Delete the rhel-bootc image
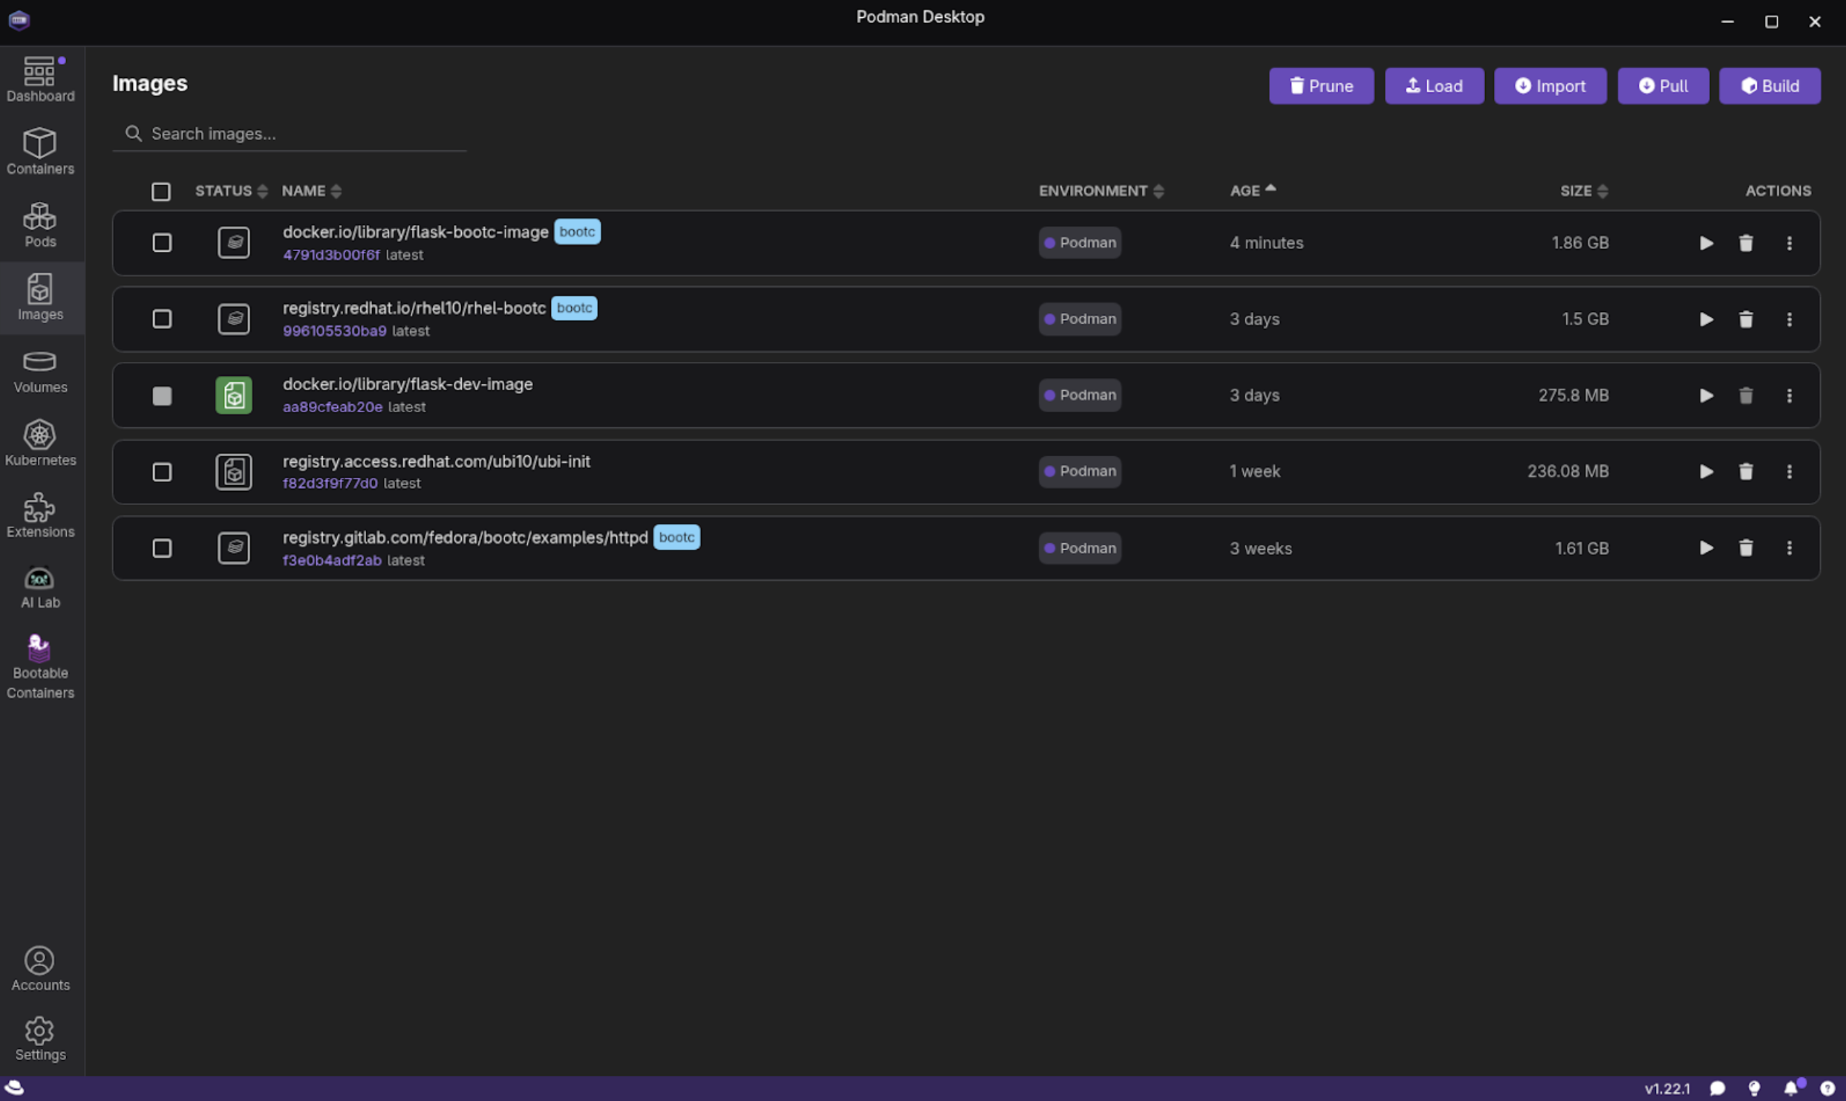 pyautogui.click(x=1746, y=319)
